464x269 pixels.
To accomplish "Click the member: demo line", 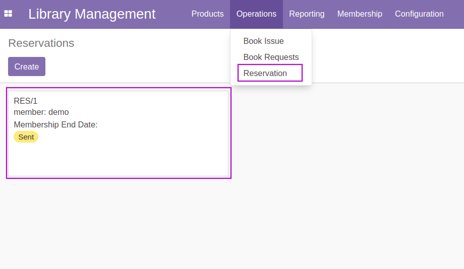I will [x=41, y=112].
